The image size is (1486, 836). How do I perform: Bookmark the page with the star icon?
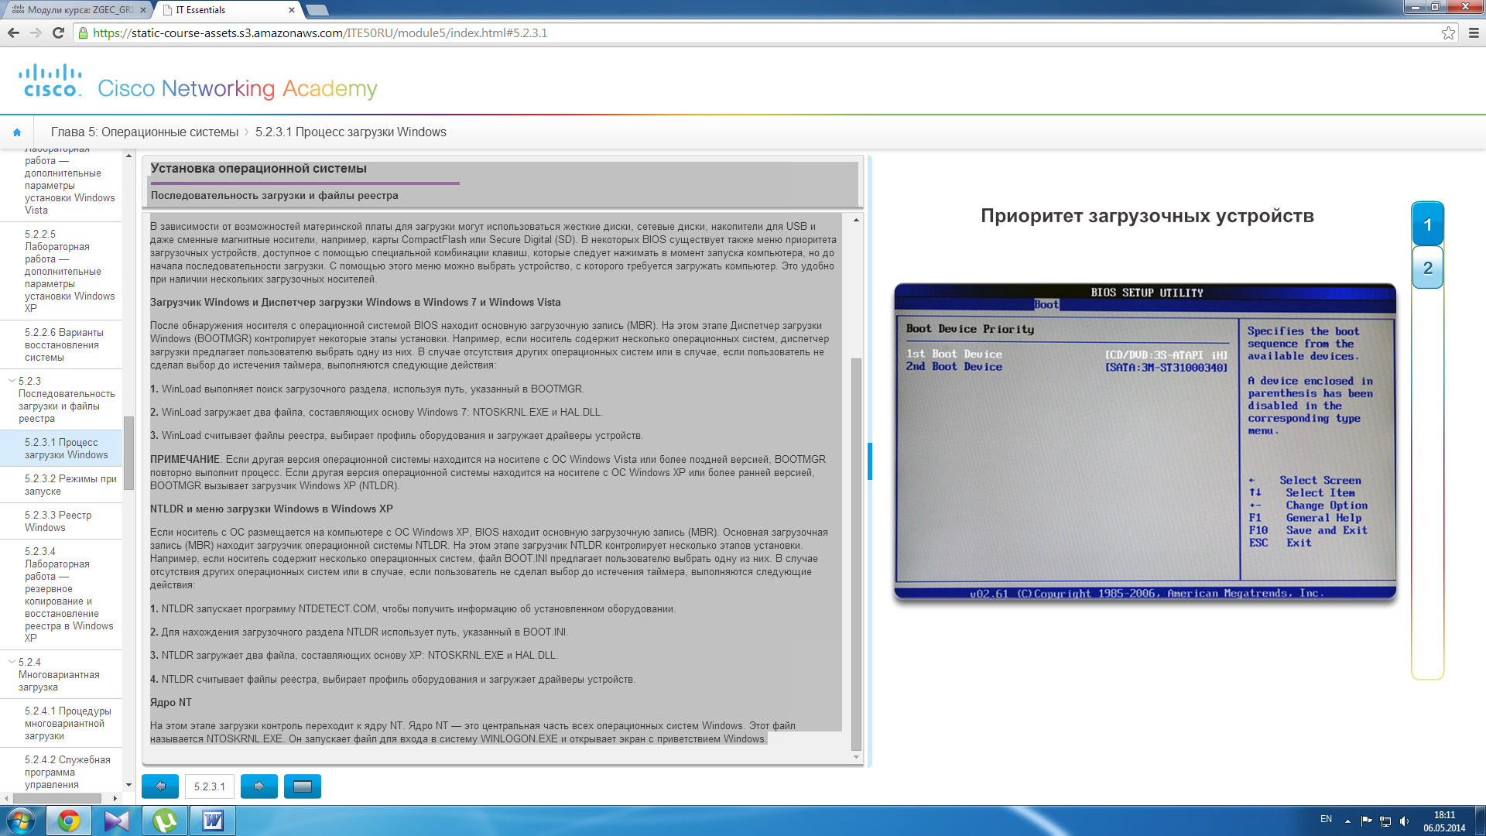click(1448, 33)
